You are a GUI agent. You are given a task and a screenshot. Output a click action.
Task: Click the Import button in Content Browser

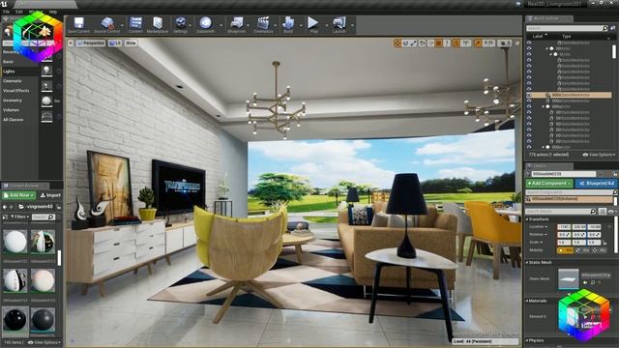click(50, 195)
